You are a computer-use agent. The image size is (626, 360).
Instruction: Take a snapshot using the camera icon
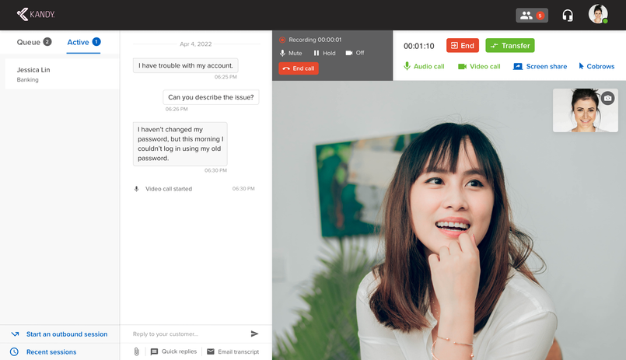click(607, 98)
